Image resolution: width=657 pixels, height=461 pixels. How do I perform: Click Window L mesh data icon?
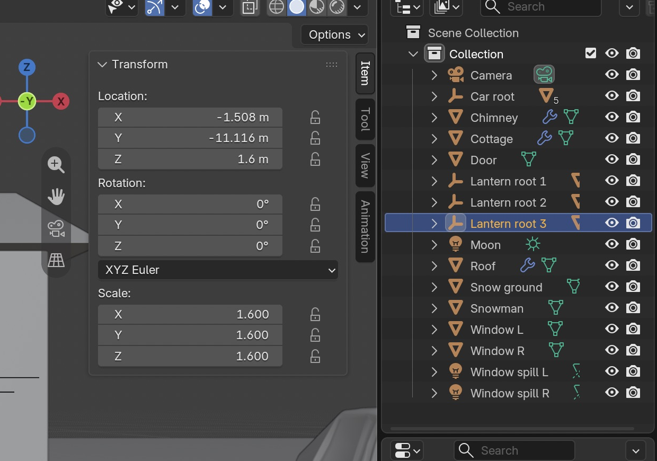555,329
